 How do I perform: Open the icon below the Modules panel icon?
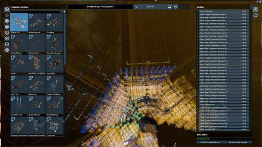pos(255,15)
